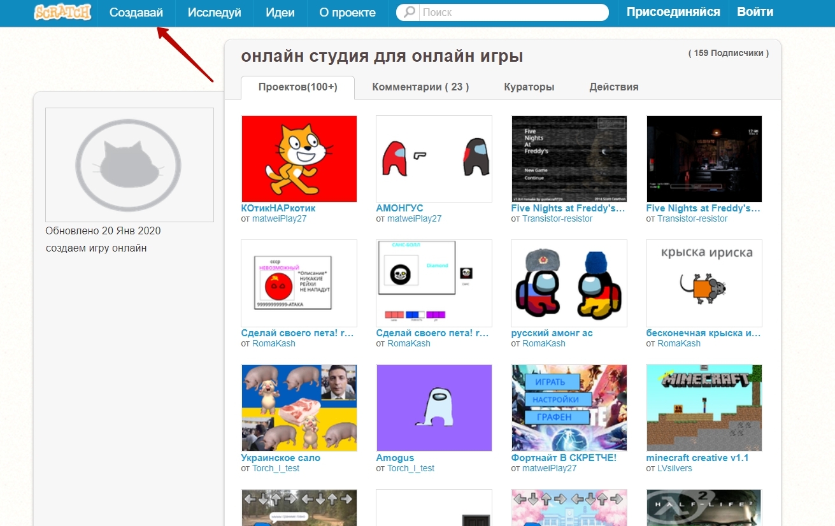Open the СССР pet project thumbnail
The width and height of the screenshot is (835, 526).
(299, 283)
